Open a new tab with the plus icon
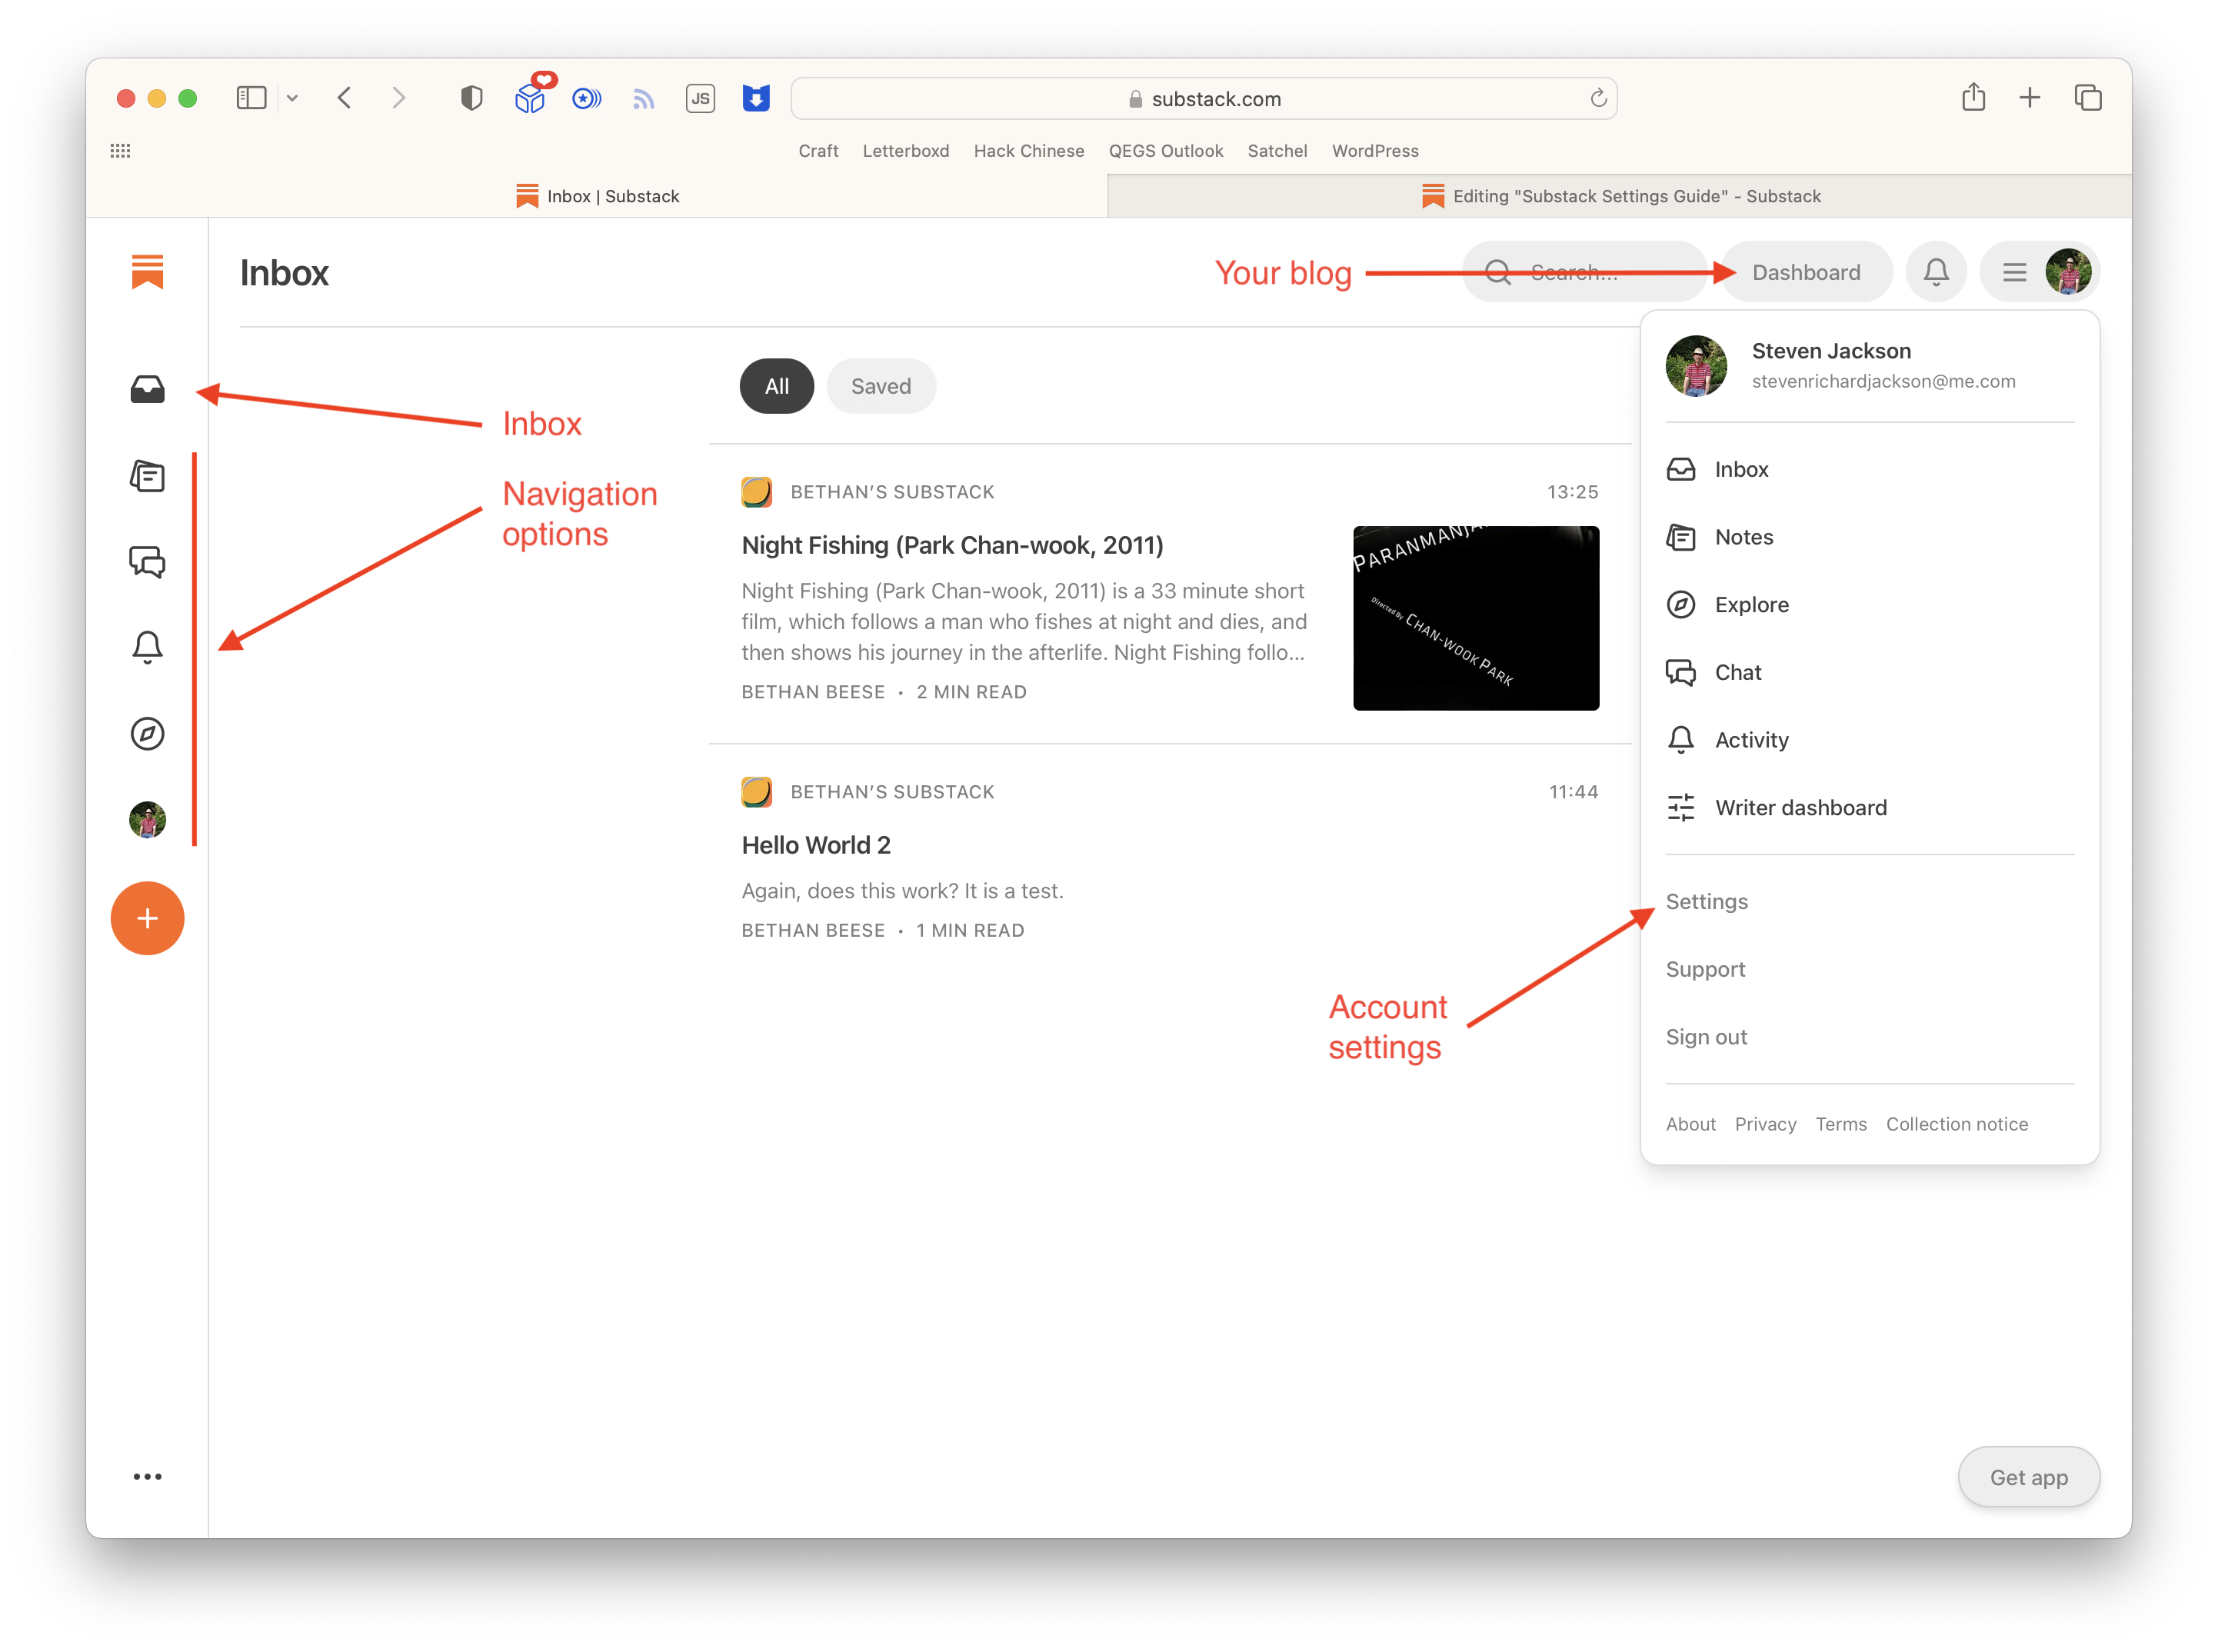 [2030, 97]
